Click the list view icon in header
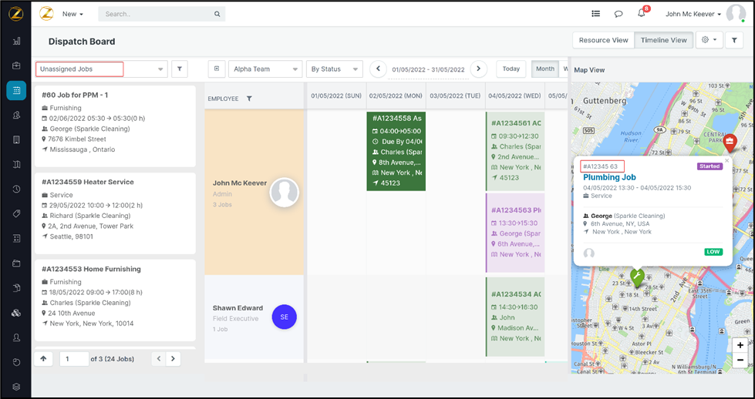Viewport: 755px width, 399px height. click(595, 14)
